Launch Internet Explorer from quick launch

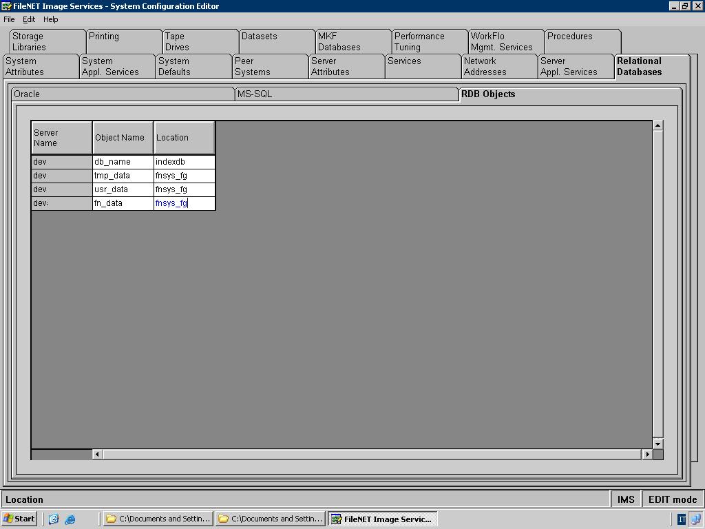point(70,519)
